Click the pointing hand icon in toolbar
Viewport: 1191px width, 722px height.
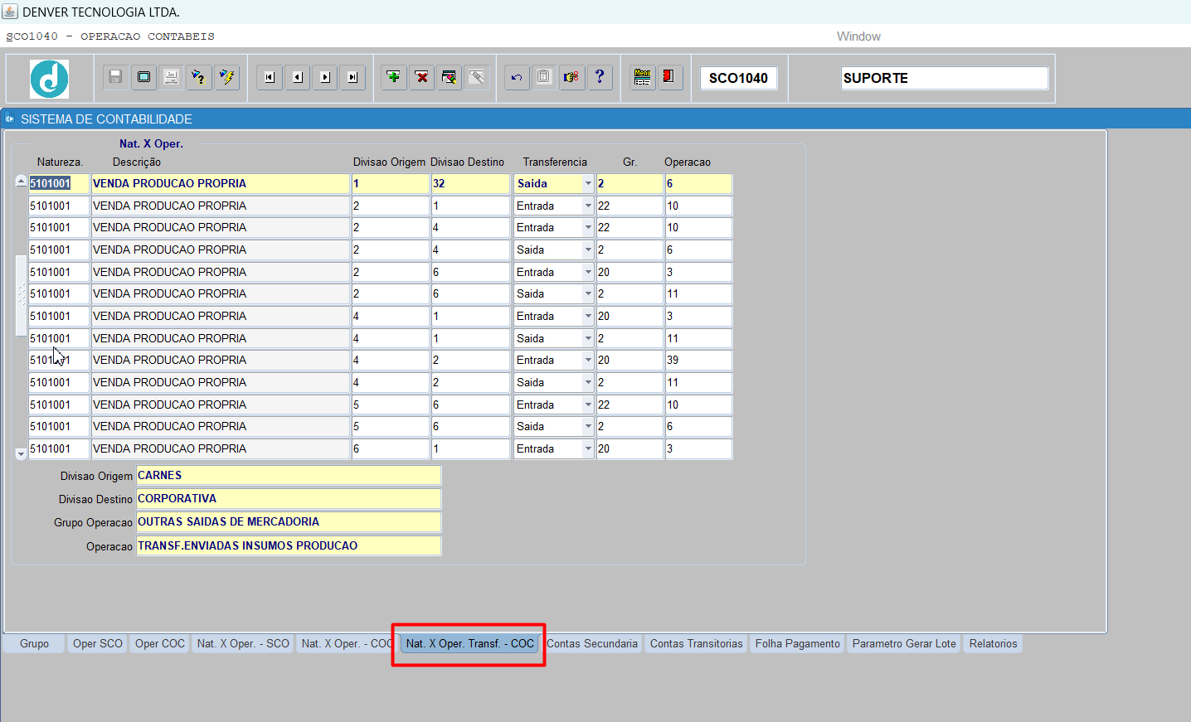point(571,77)
